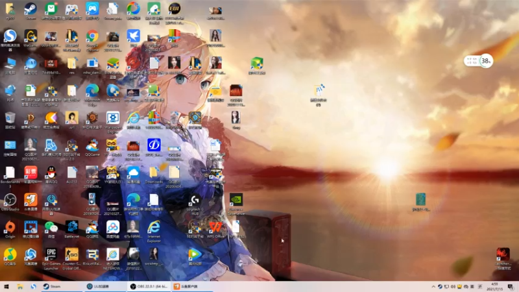Open the red Launcher icon at bottom right

tap(503, 259)
